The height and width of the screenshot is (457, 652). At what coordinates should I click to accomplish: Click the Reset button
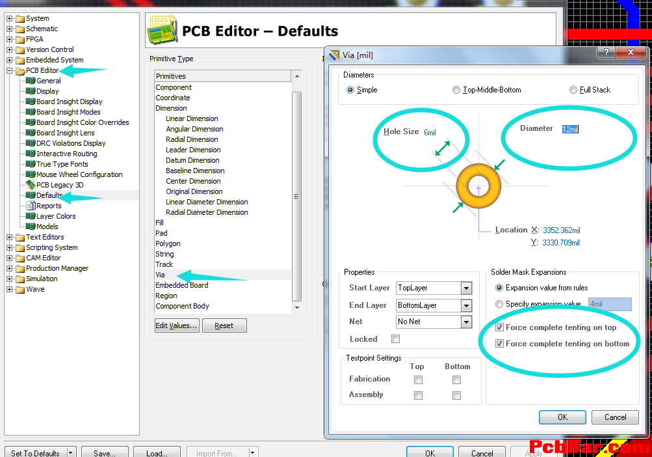224,325
